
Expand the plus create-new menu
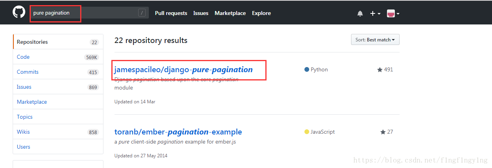click(375, 13)
